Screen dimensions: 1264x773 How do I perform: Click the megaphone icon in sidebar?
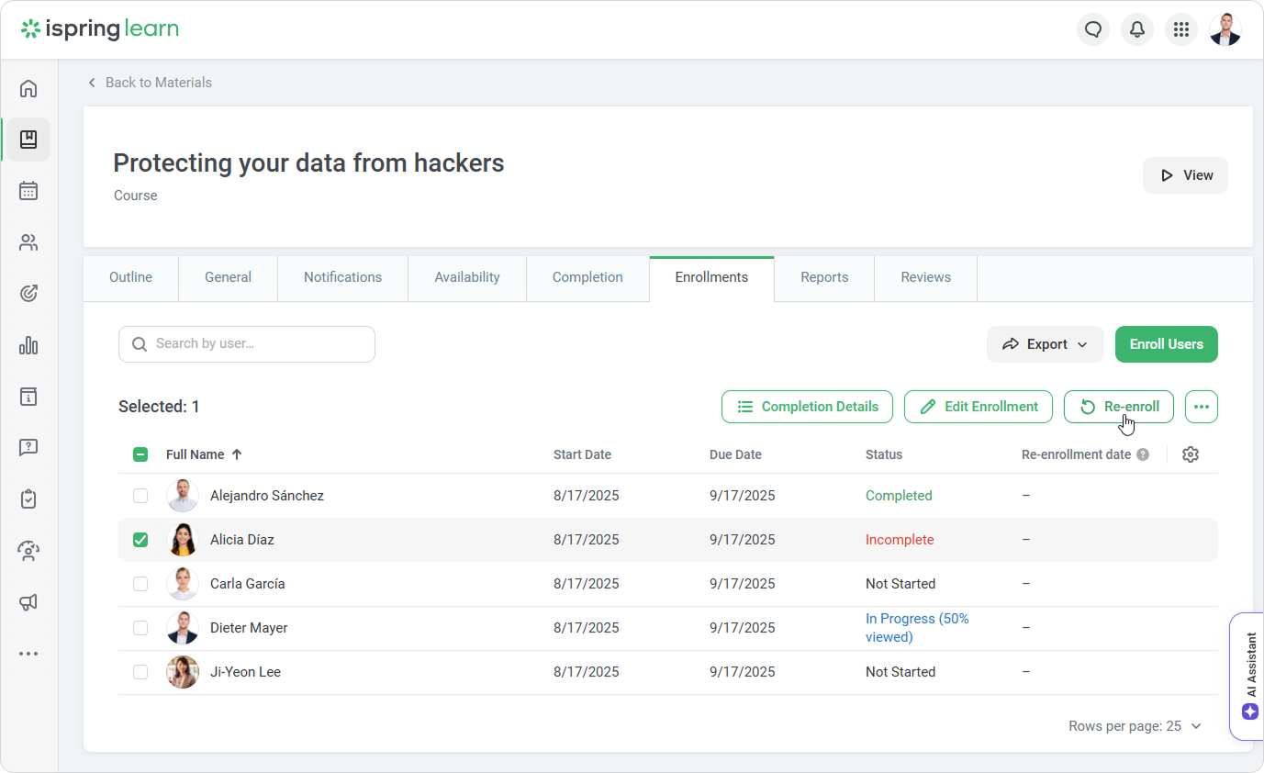(28, 602)
